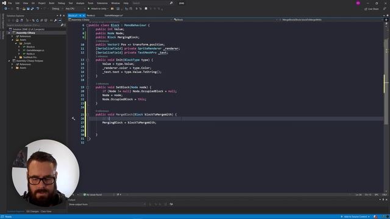Open the Debug menu
The width and height of the screenshot is (390, 219).
62,3
